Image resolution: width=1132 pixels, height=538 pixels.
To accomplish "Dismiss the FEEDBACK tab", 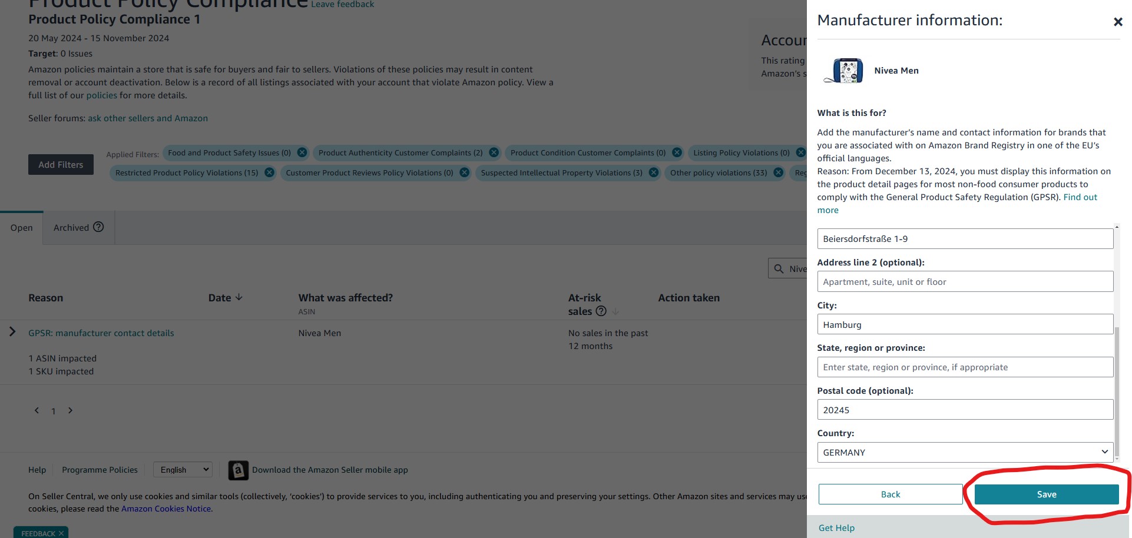I will point(61,533).
